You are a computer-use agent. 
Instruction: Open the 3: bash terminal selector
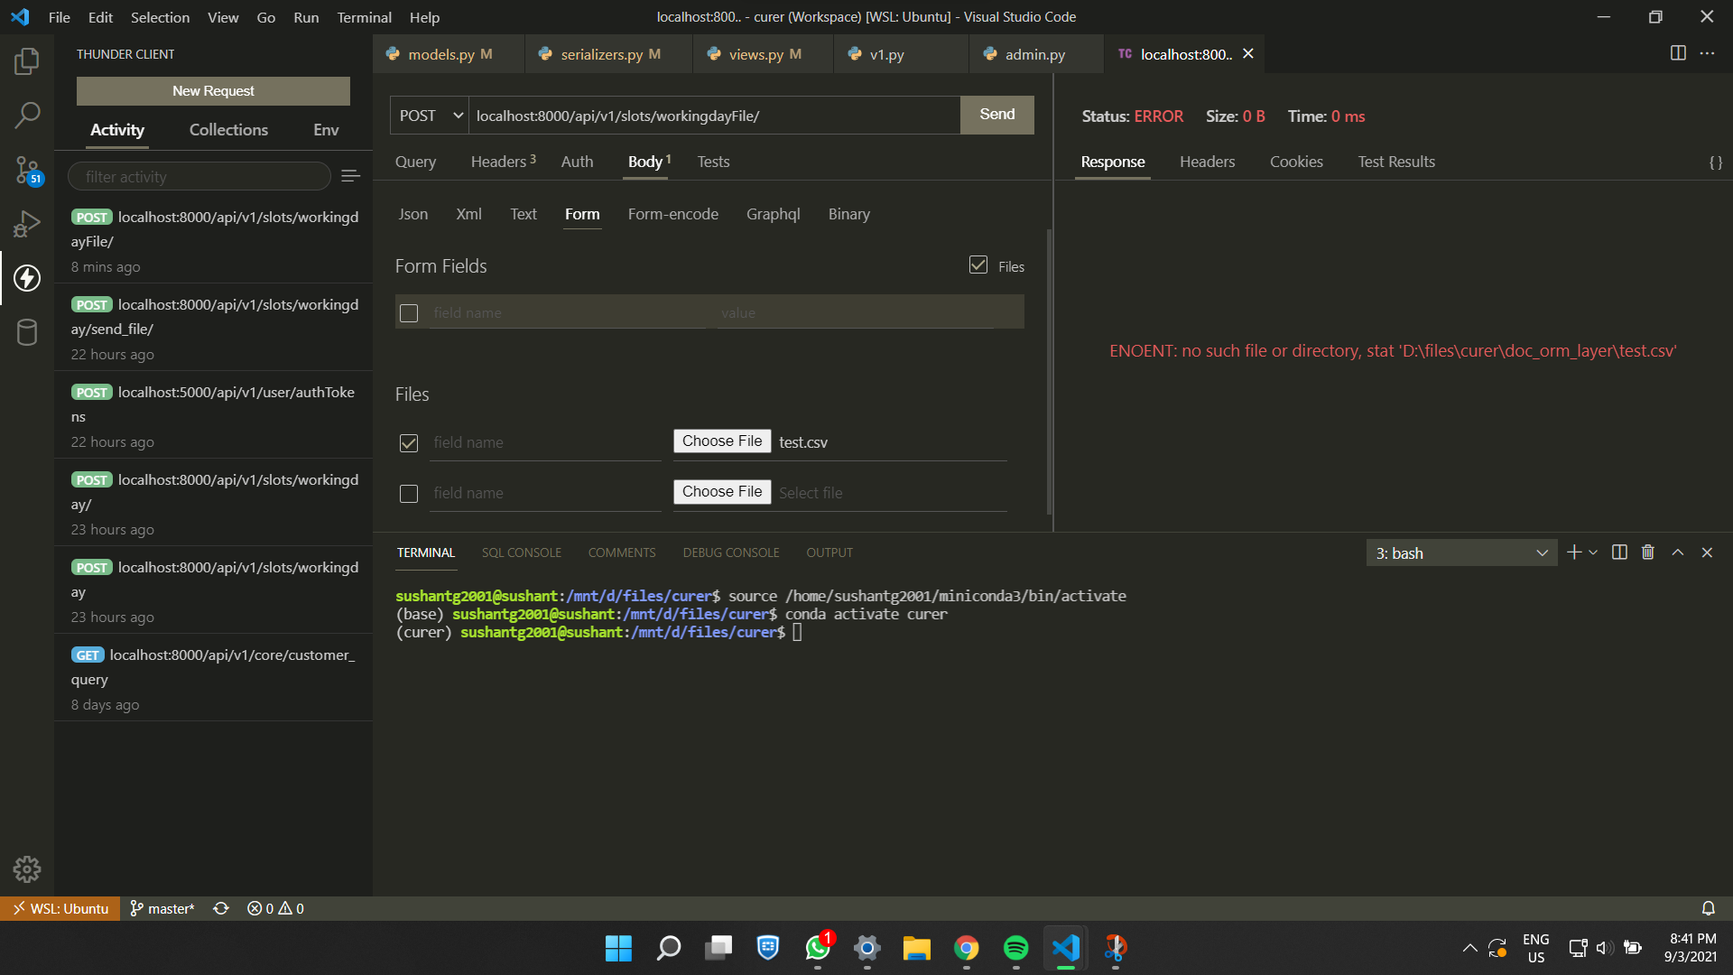1460,552
